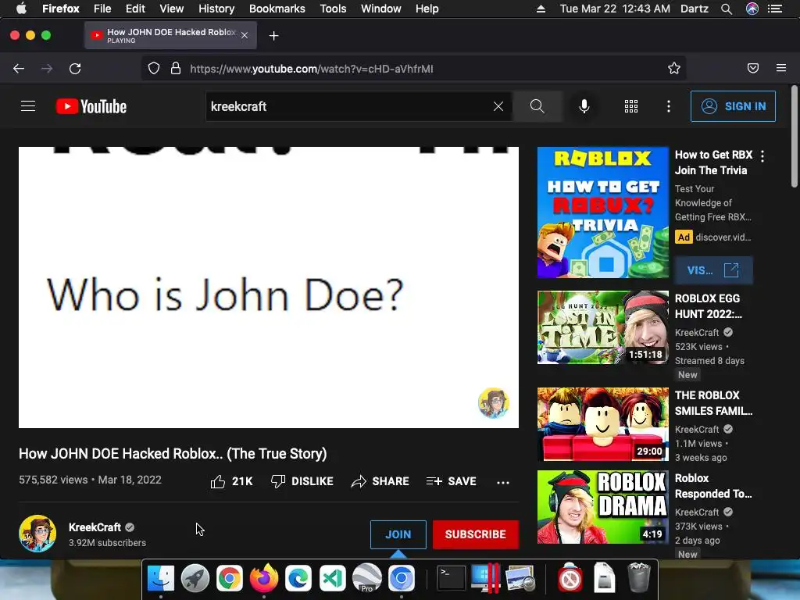Open Microsoft Edge from the Dock

tap(298, 578)
